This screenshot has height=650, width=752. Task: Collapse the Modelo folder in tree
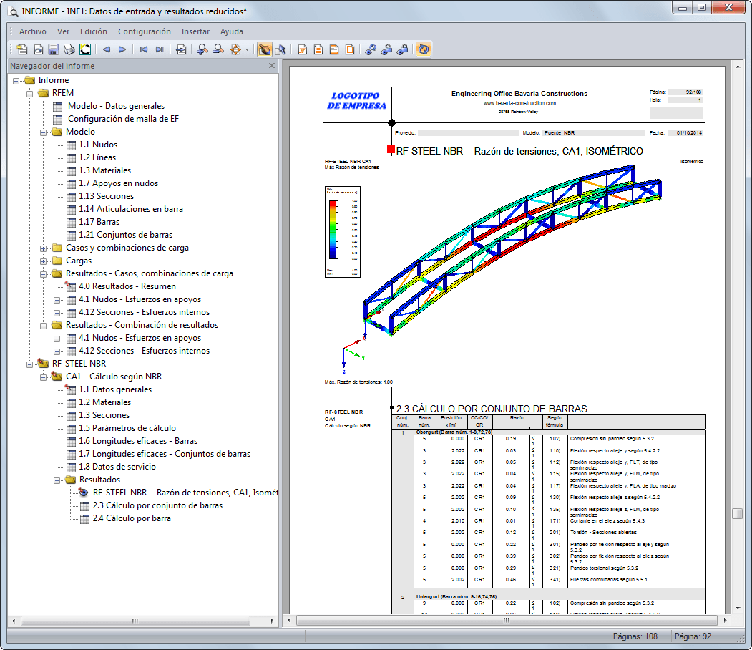click(44, 132)
